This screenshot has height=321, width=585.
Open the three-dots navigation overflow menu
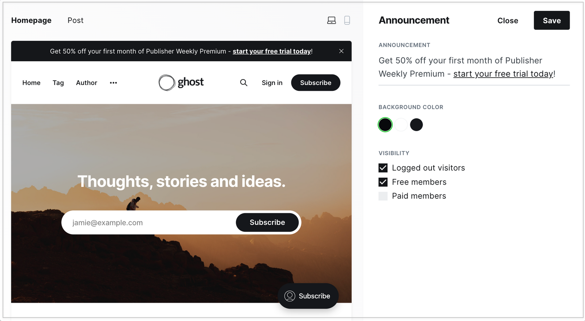[x=113, y=83]
